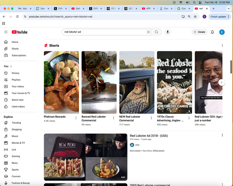The image size is (233, 186).
Task: Play the Banned Red Lobster Commercial thumbnail
Action: tap(99, 82)
